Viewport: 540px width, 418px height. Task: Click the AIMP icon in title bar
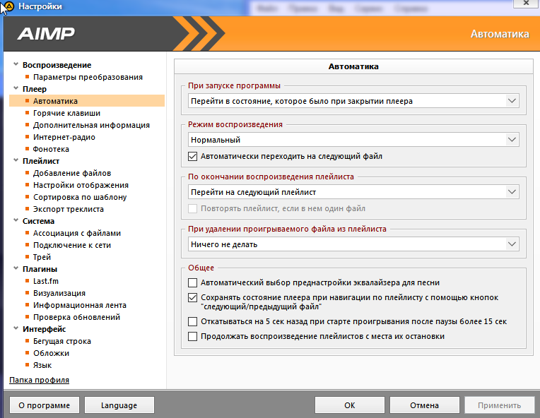(x=8, y=6)
